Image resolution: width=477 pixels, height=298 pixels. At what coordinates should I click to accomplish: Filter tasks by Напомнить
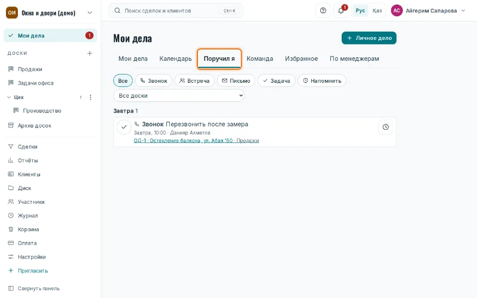pyautogui.click(x=322, y=80)
